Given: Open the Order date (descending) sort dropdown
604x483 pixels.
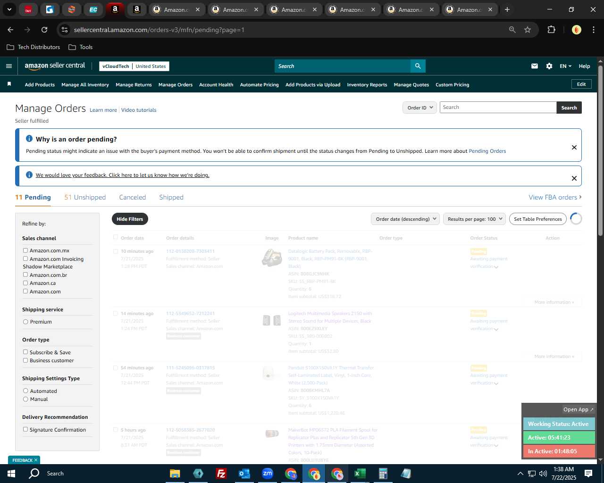Looking at the screenshot, I should [x=405, y=219].
